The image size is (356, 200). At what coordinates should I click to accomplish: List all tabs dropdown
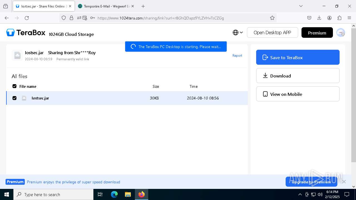(x=301, y=6)
